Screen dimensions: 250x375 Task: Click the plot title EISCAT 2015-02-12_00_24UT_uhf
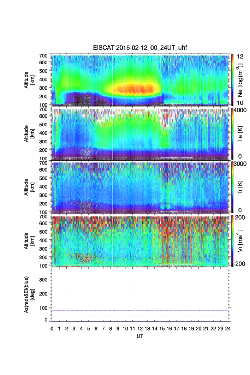140,48
